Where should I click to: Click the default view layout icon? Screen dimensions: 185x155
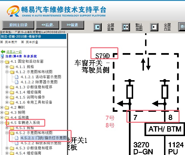click(126, 27)
